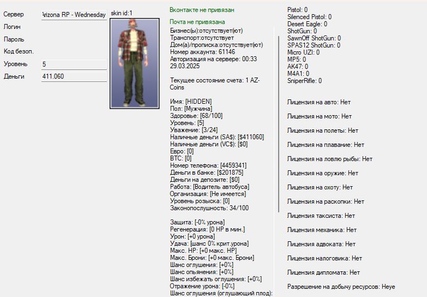Click the green 'Почта не привязана' text
Viewport: 427px width, 297px height.
[197, 22]
